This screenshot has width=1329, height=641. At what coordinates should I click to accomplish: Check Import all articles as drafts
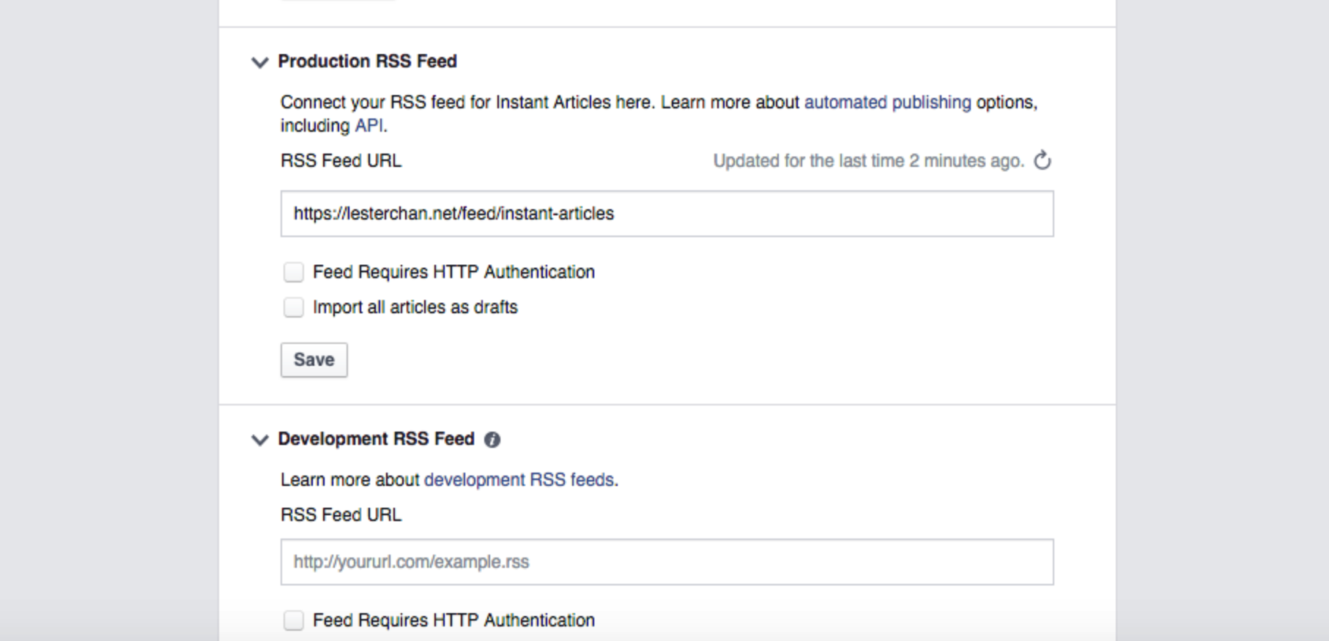(x=294, y=307)
